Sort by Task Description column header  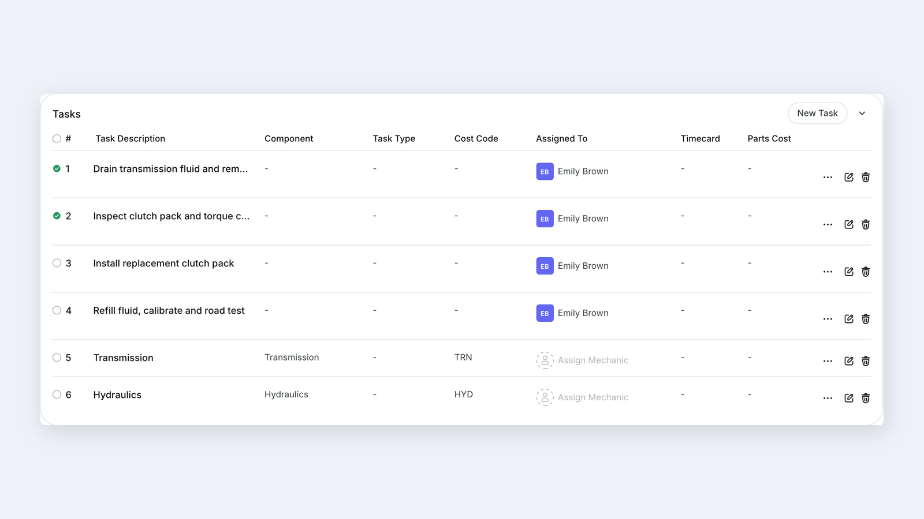pos(131,138)
